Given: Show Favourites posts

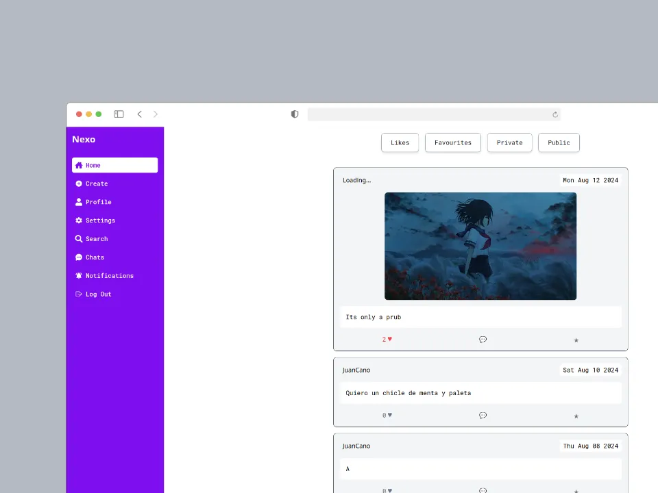Looking at the screenshot, I should coord(452,142).
